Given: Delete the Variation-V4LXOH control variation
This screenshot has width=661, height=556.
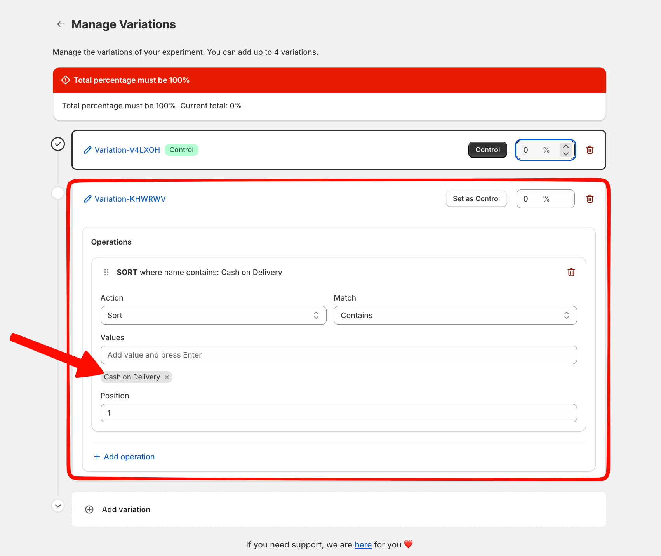Looking at the screenshot, I should [590, 150].
